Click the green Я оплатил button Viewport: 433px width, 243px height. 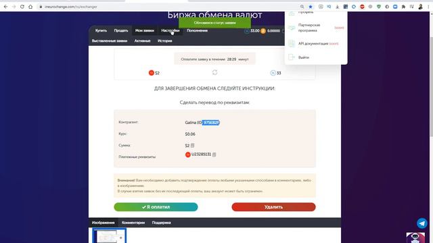pos(156,207)
